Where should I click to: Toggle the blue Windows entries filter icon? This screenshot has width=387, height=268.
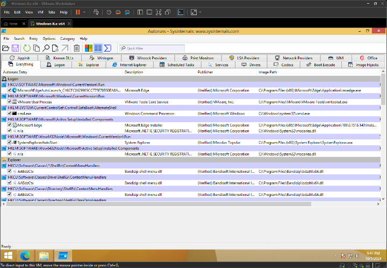point(98,48)
